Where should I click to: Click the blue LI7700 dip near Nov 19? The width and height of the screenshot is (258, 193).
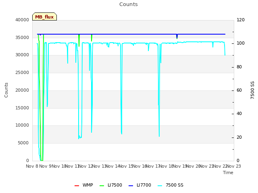point(177,36)
